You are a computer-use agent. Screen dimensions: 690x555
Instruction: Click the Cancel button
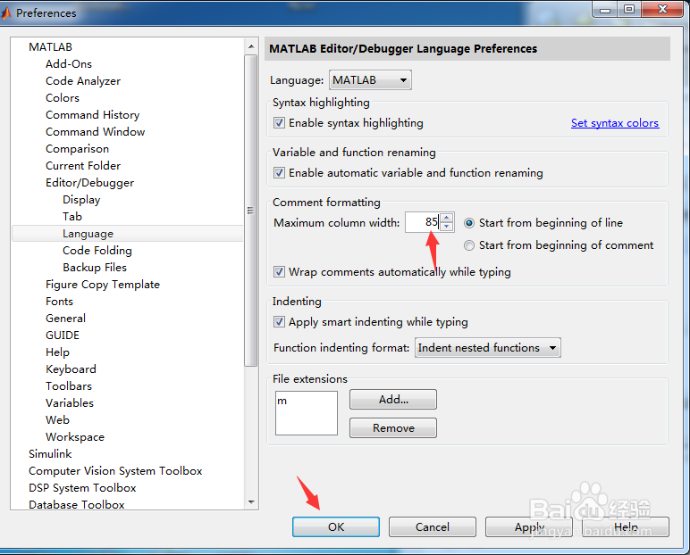coord(432,526)
